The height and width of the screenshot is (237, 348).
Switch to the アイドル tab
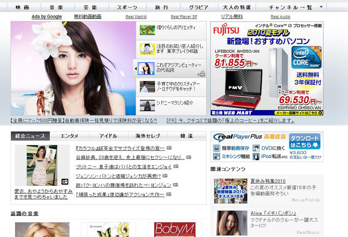[x=109, y=136]
